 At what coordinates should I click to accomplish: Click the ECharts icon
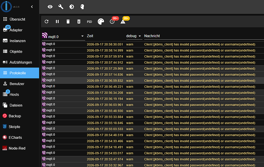point(5,137)
